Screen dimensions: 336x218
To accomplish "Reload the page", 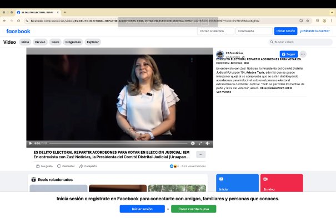I will click(x=19, y=21).
